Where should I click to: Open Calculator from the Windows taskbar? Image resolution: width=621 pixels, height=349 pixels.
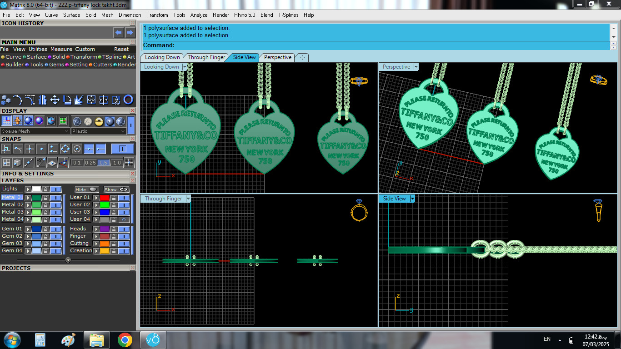[x=40, y=340]
